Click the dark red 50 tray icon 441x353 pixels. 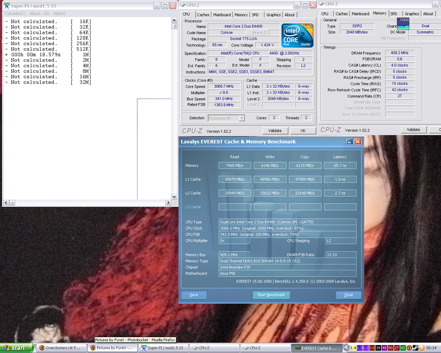pos(390,348)
